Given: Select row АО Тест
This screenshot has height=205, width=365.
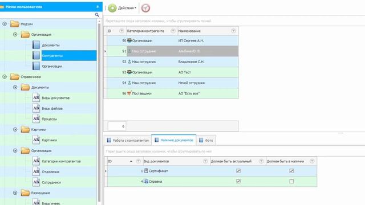Looking at the screenshot, I should tap(172, 72).
